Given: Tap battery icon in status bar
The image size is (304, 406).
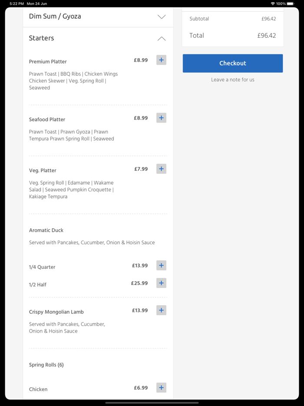Looking at the screenshot, I should pyautogui.click(x=290, y=3).
